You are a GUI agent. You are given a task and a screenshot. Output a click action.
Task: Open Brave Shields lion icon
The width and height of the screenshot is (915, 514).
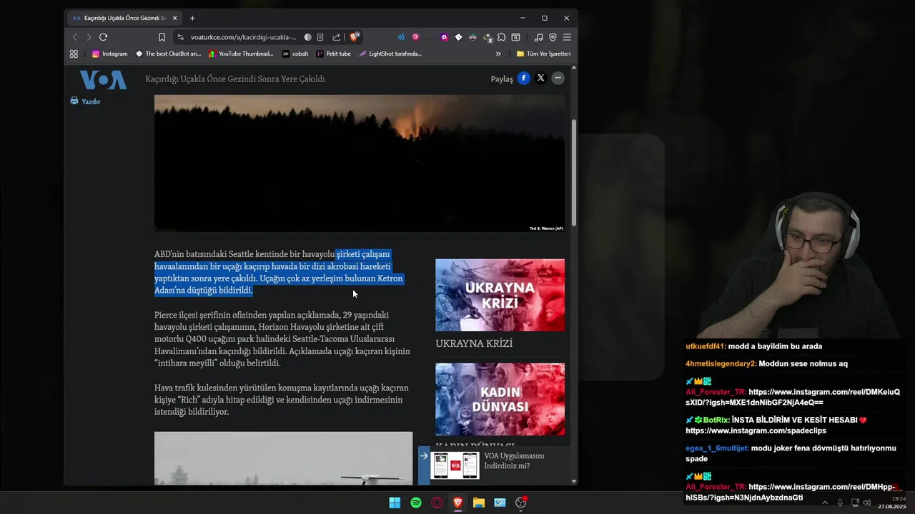pos(354,37)
